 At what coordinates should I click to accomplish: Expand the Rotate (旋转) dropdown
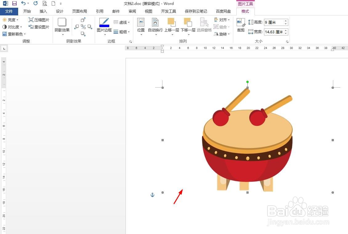tap(222, 34)
